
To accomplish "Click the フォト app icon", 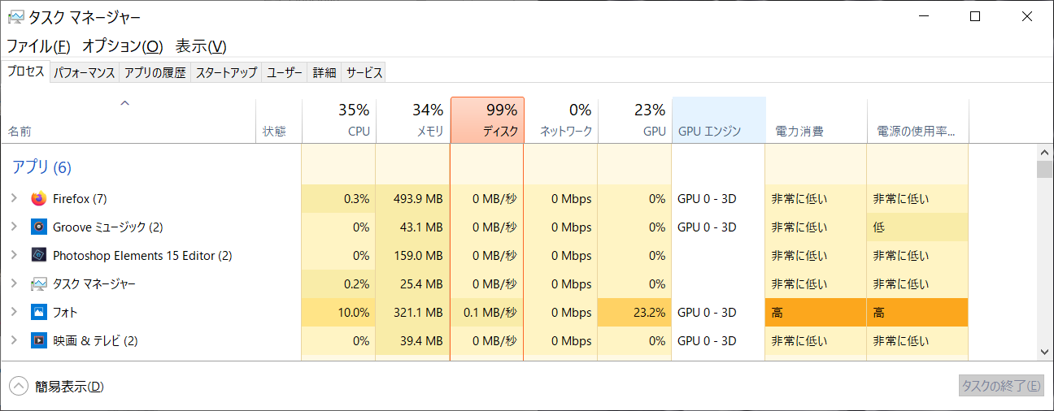I will coord(39,312).
